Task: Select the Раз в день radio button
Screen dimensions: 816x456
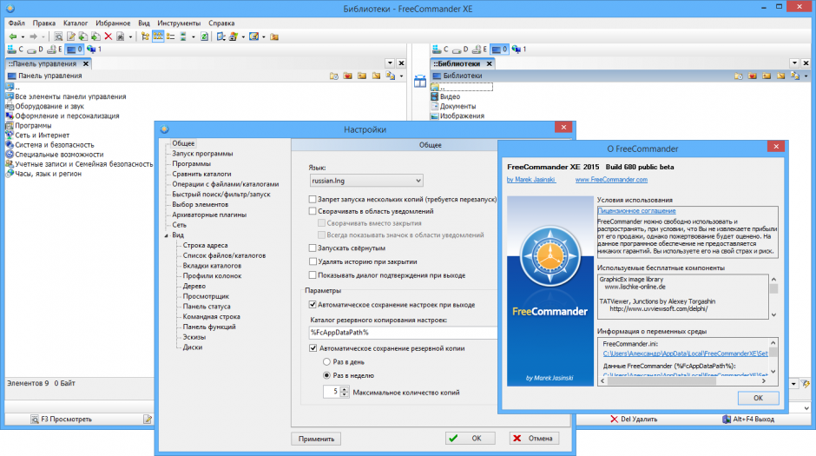Action: click(x=326, y=362)
